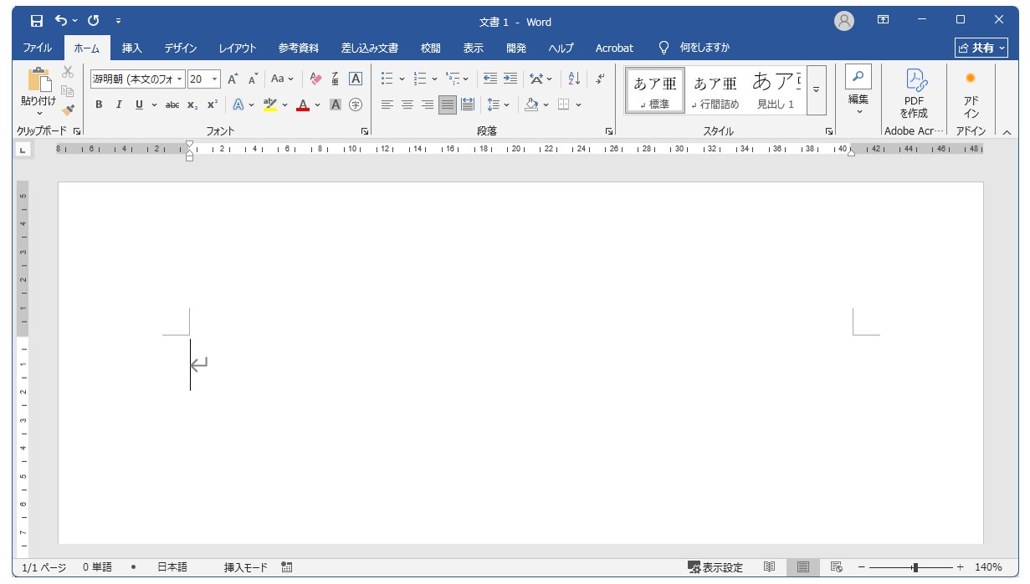Select the 行間詰め style
Image resolution: width=1030 pixels, height=584 pixels.
[715, 90]
